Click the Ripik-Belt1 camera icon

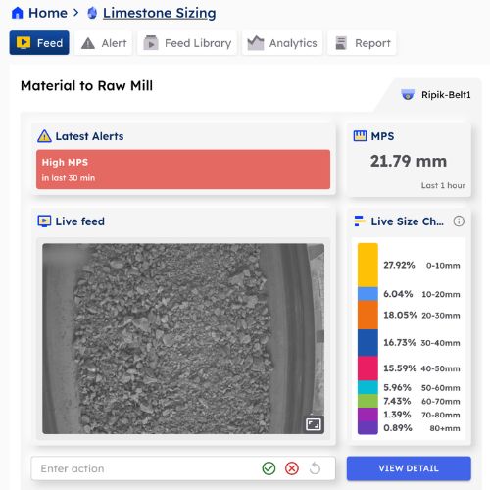coord(408,95)
